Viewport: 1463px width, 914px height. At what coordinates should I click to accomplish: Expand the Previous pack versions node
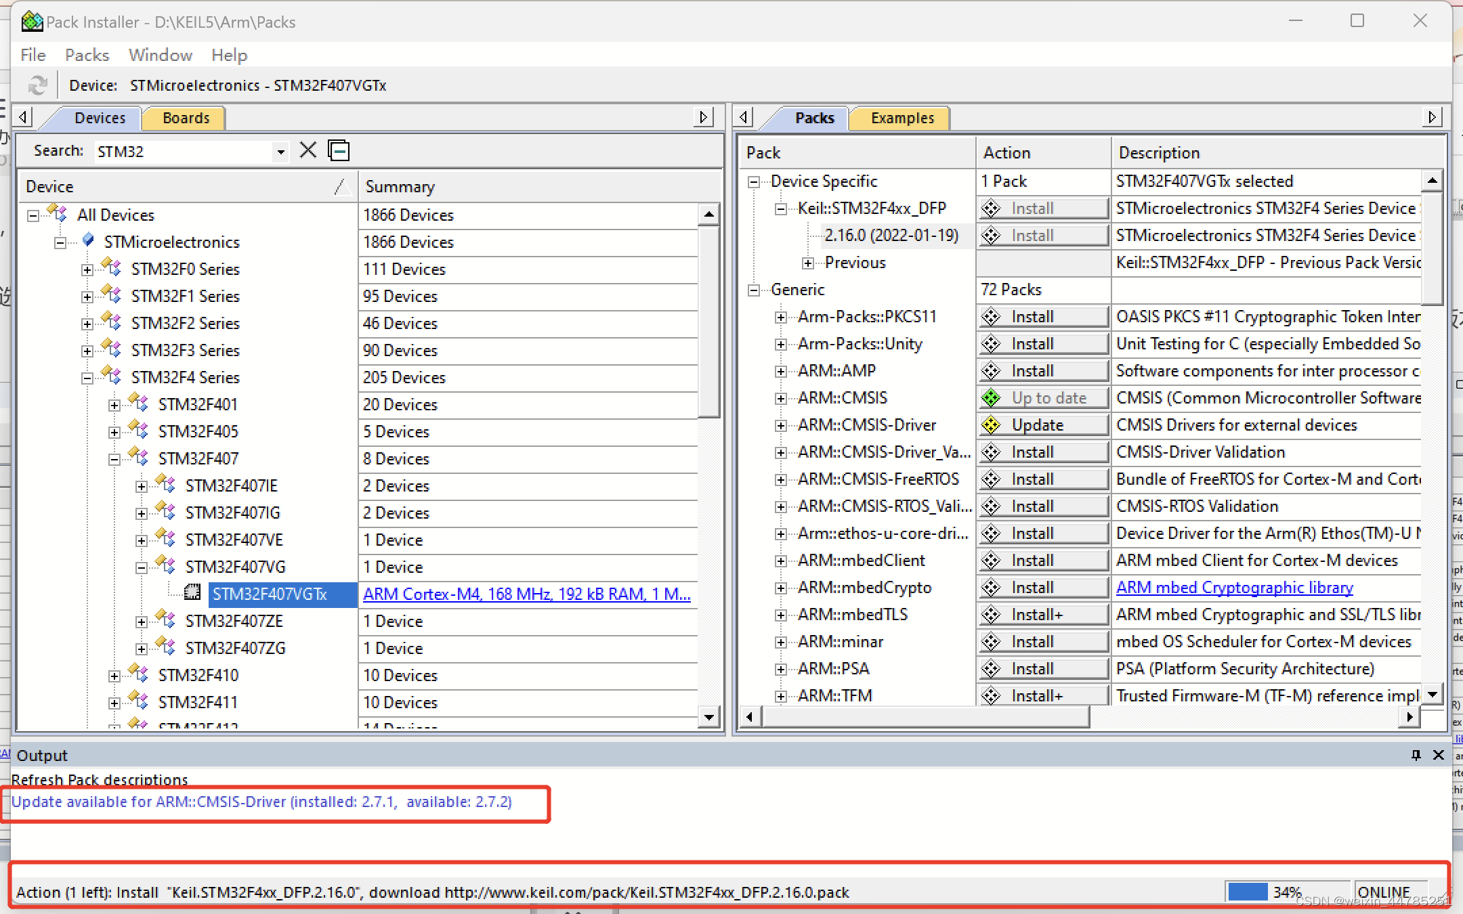point(807,263)
